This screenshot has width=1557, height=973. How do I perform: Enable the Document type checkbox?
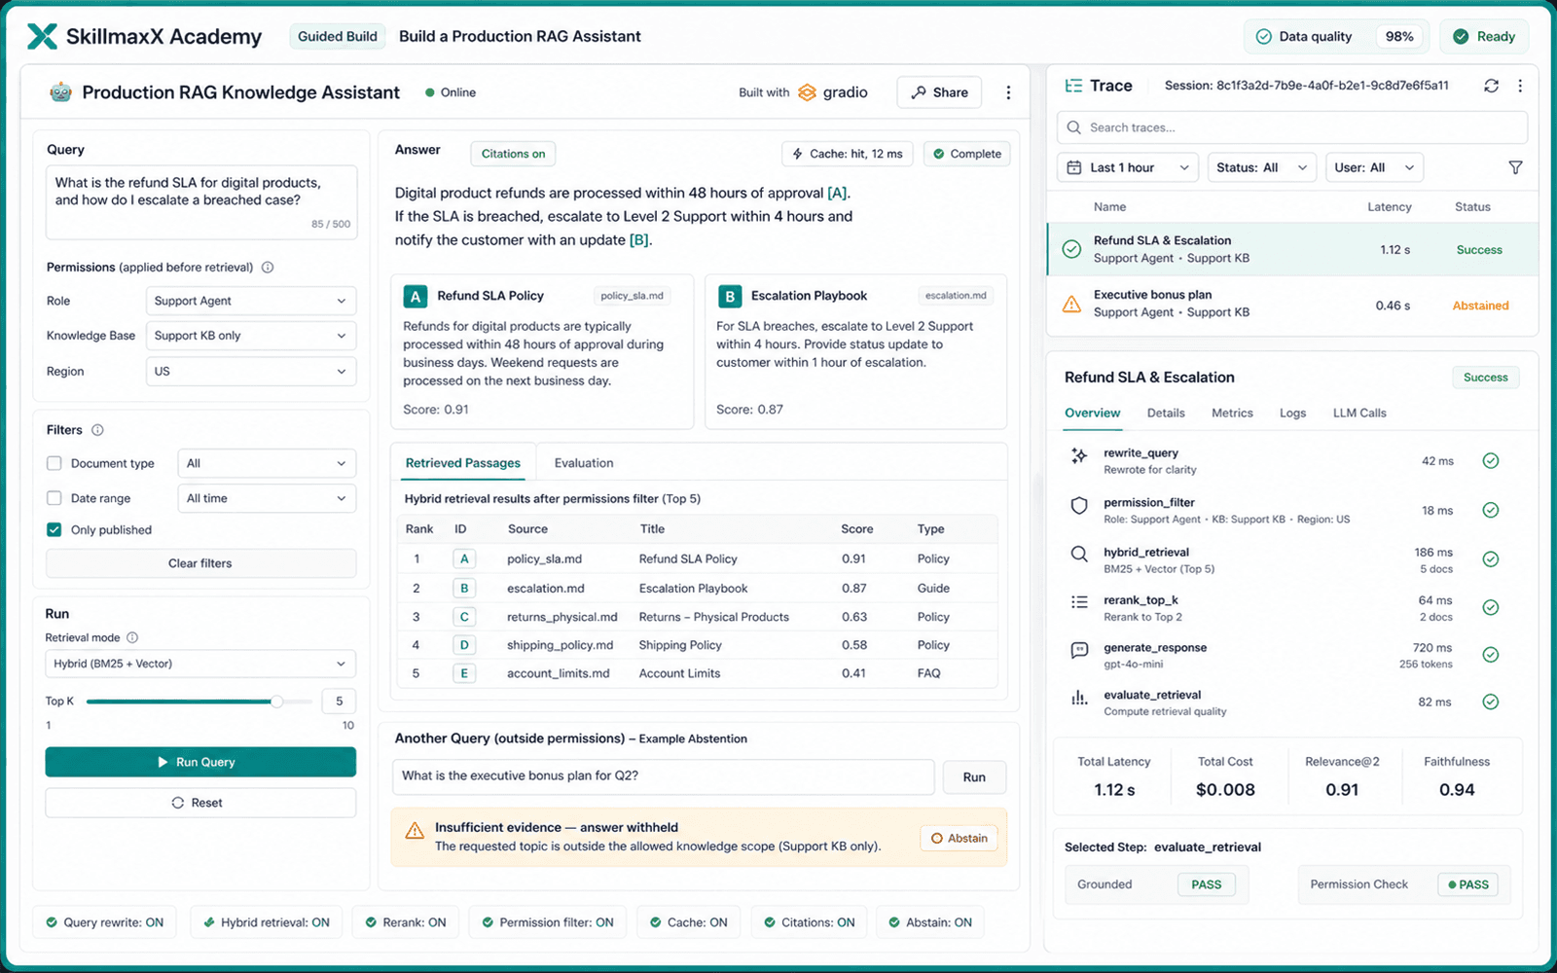(54, 463)
